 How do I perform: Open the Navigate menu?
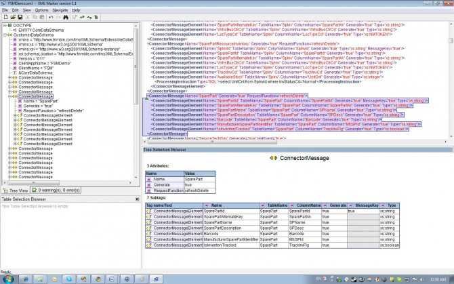click(x=60, y=10)
